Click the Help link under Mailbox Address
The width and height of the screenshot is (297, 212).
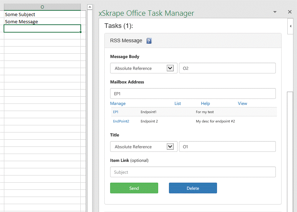coord(205,103)
